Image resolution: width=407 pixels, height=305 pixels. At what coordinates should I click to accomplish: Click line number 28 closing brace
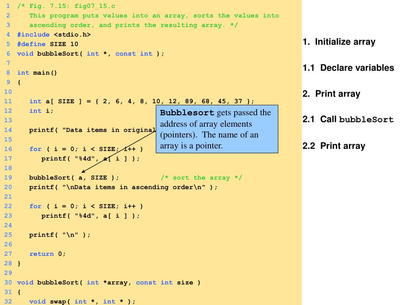[19, 264]
